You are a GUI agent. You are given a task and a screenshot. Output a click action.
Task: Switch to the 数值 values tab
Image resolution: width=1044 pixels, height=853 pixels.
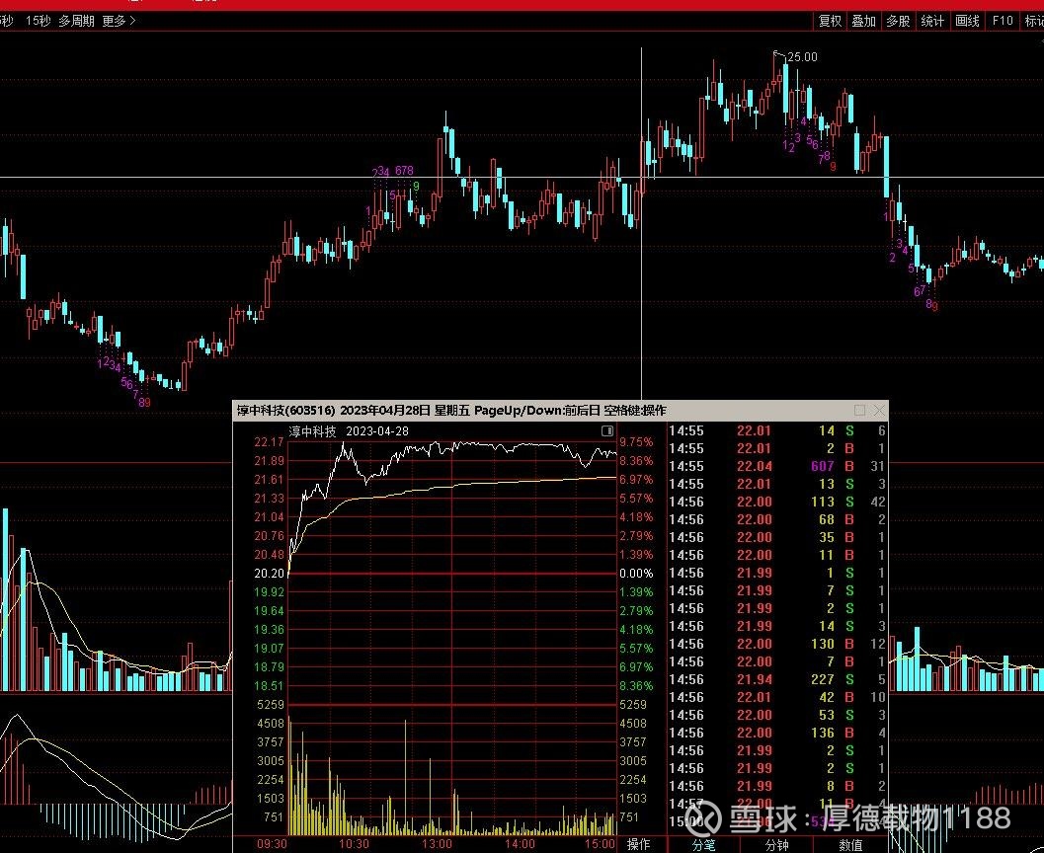pyautogui.click(x=850, y=844)
